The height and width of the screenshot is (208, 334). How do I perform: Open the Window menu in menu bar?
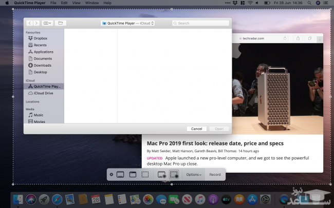(x=92, y=3)
